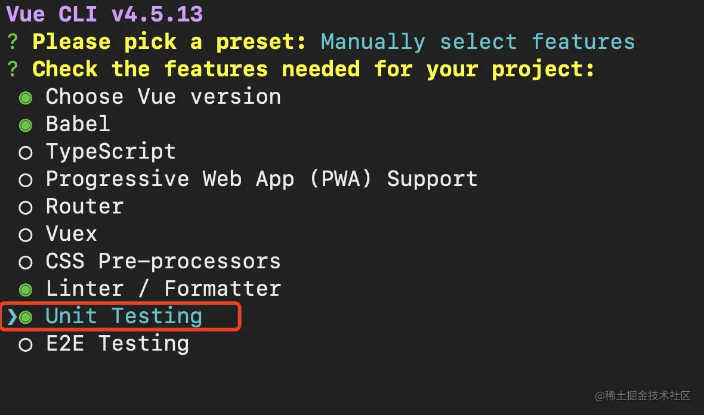Image resolution: width=704 pixels, height=415 pixels.
Task: Click the cursor arrow beside Unit Testing
Action: 11,317
